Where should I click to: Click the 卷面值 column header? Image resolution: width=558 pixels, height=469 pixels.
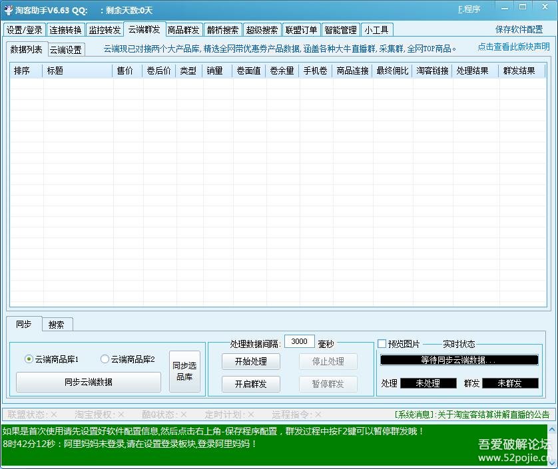(249, 71)
